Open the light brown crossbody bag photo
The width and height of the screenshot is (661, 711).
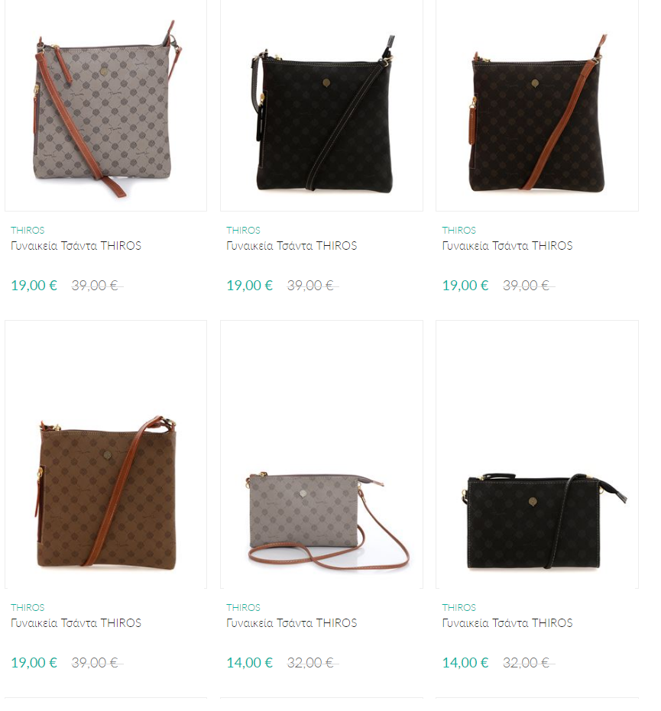tap(105, 454)
